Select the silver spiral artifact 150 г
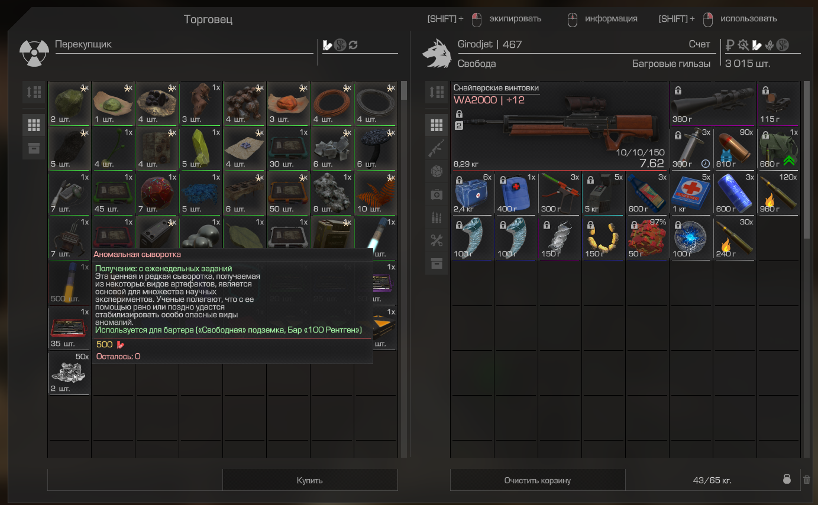Image resolution: width=818 pixels, height=505 pixels. [x=560, y=238]
